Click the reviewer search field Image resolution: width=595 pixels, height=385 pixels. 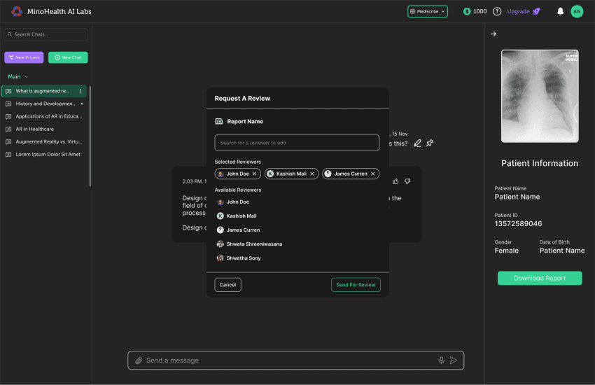pyautogui.click(x=297, y=143)
